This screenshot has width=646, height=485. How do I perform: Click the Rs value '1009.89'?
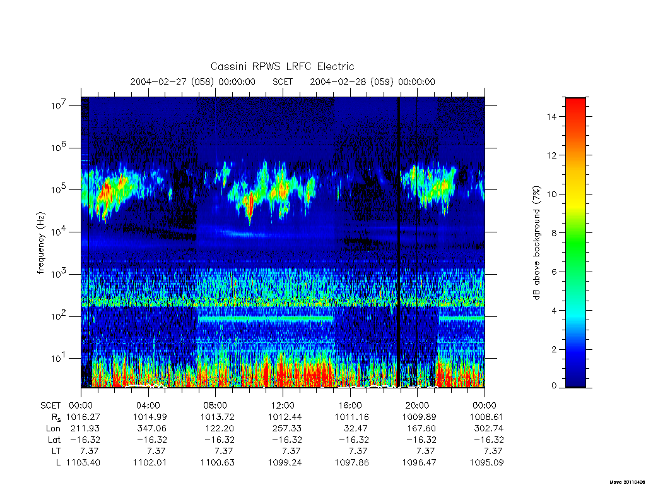[x=420, y=417]
